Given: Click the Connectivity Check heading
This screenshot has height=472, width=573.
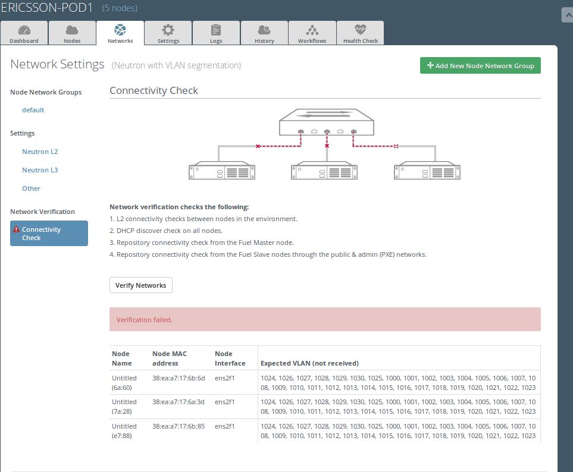Looking at the screenshot, I should [x=154, y=90].
